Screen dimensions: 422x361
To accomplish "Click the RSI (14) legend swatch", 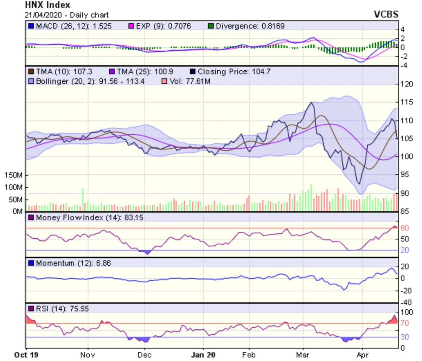I will 31,309.
